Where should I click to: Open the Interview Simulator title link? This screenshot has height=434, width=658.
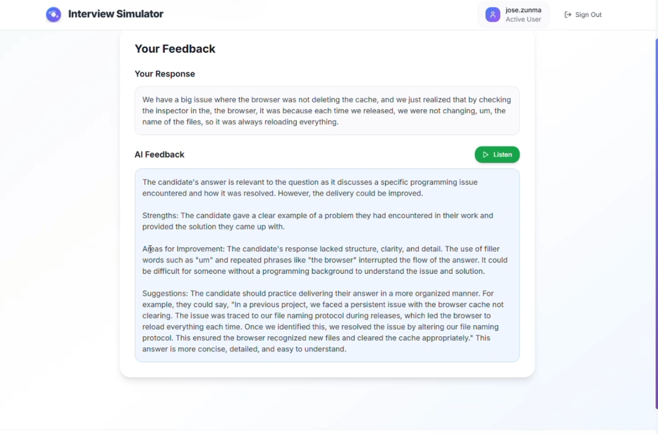116,14
